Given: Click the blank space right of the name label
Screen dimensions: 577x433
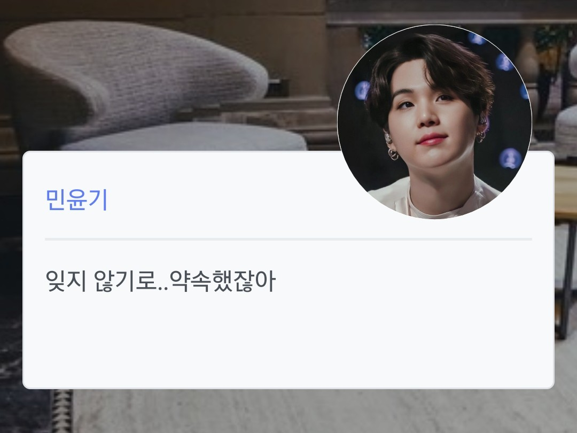Looking at the screenshot, I should 221,200.
